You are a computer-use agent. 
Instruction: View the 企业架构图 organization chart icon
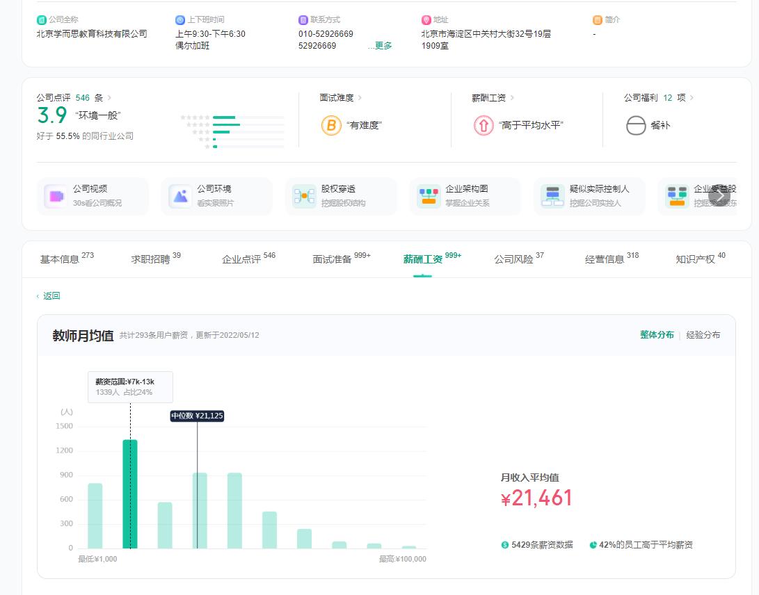(x=428, y=195)
